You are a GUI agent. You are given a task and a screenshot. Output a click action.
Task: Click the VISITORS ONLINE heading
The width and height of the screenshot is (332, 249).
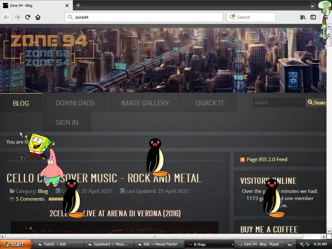coord(268,181)
